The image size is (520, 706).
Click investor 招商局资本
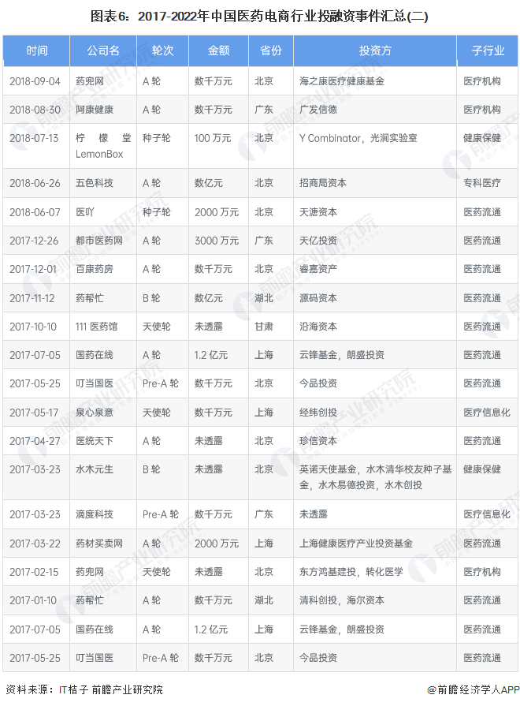(x=323, y=183)
